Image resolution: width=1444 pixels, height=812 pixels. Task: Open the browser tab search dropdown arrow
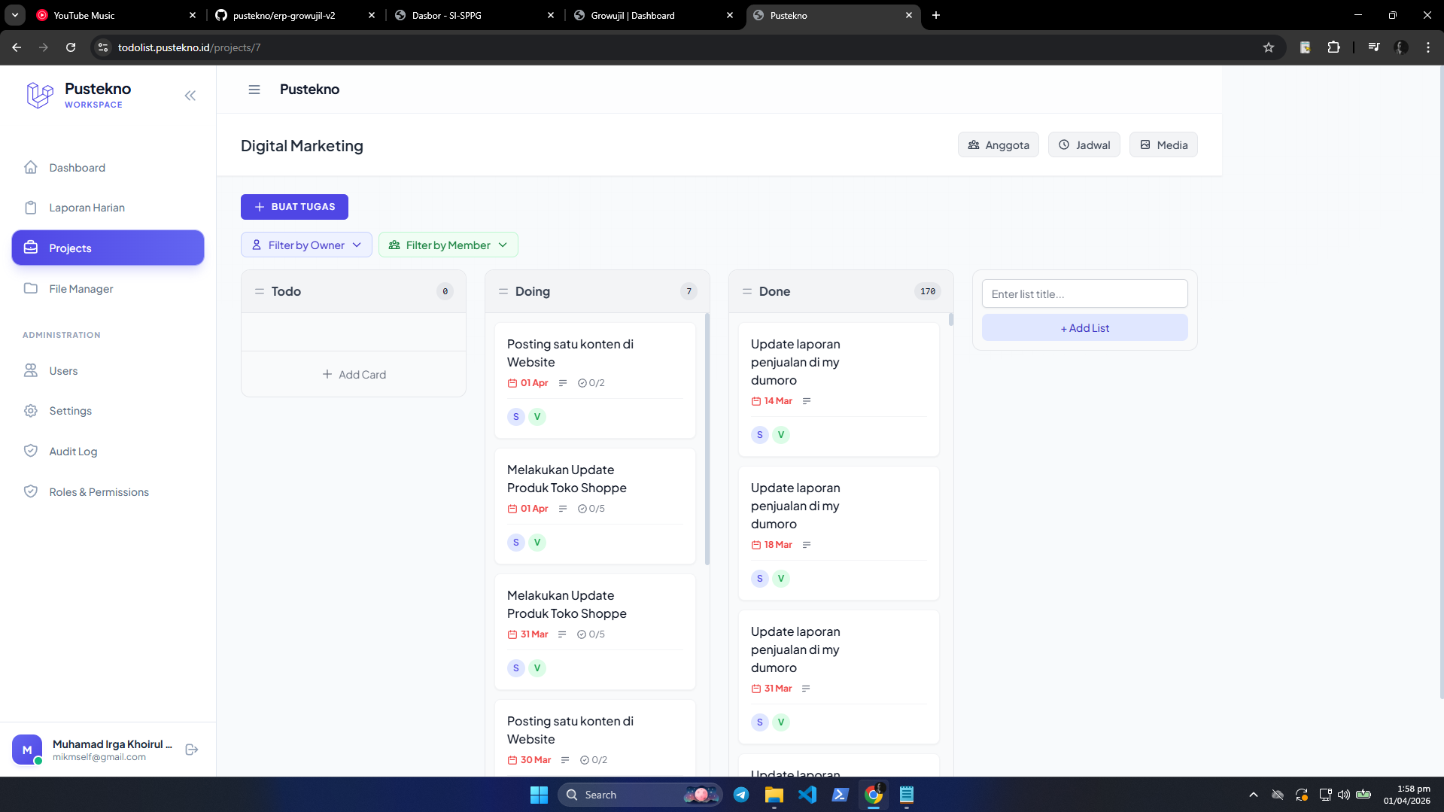(x=15, y=15)
